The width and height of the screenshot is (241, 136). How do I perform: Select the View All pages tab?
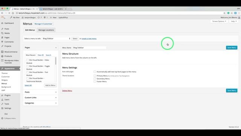click(x=41, y=55)
